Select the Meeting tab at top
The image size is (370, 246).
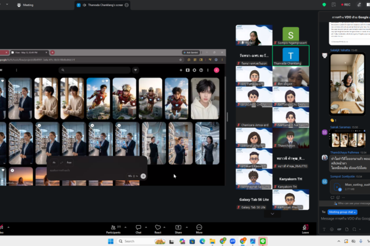pos(25,5)
